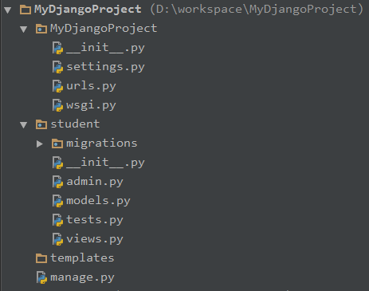This screenshot has height=291, width=369.
Task: Select __init__.py under the MyDjangoProject package
Action: coord(105,48)
